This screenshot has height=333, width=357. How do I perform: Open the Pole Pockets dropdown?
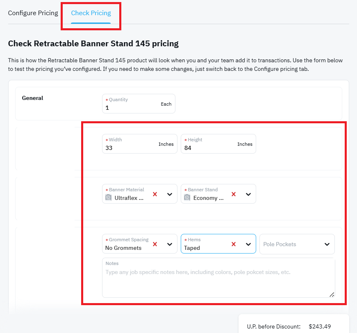tap(297, 244)
